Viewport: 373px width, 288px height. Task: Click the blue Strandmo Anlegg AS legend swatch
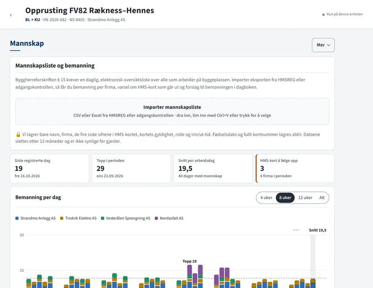coord(17,218)
